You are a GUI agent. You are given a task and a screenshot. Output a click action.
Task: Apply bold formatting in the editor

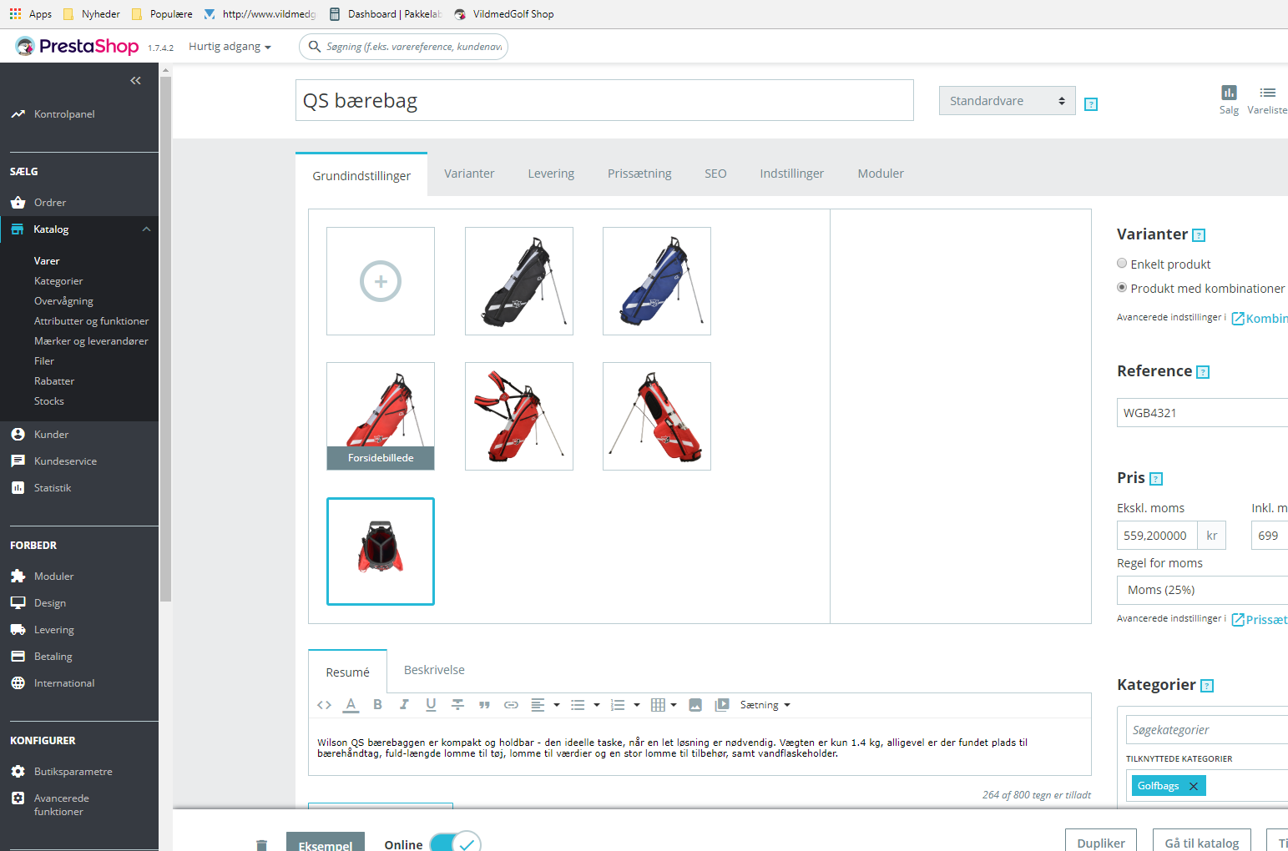377,705
